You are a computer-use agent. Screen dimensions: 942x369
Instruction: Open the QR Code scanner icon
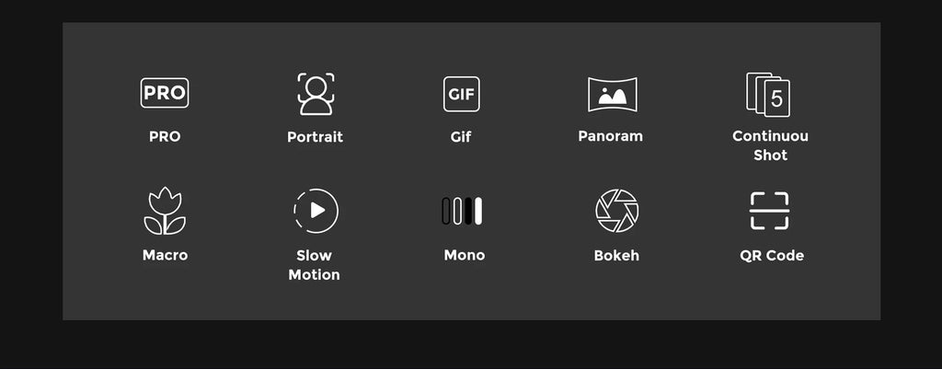[769, 211]
